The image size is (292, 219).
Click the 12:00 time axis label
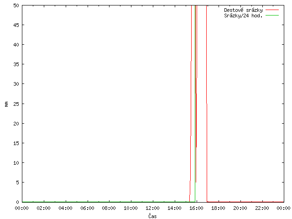click(x=152, y=208)
